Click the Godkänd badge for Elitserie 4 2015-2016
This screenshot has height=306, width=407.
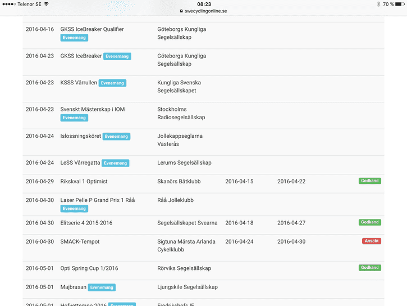(x=370, y=223)
